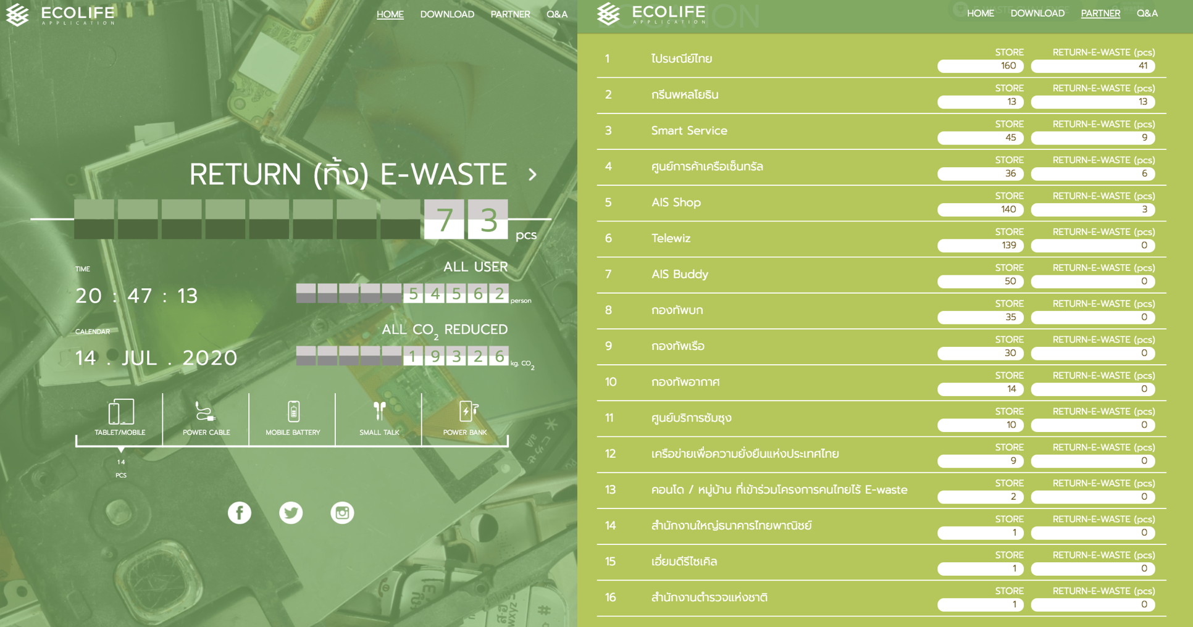Click the e-waste pieces counter showing 73
The width and height of the screenshot is (1193, 627).
pos(291,219)
